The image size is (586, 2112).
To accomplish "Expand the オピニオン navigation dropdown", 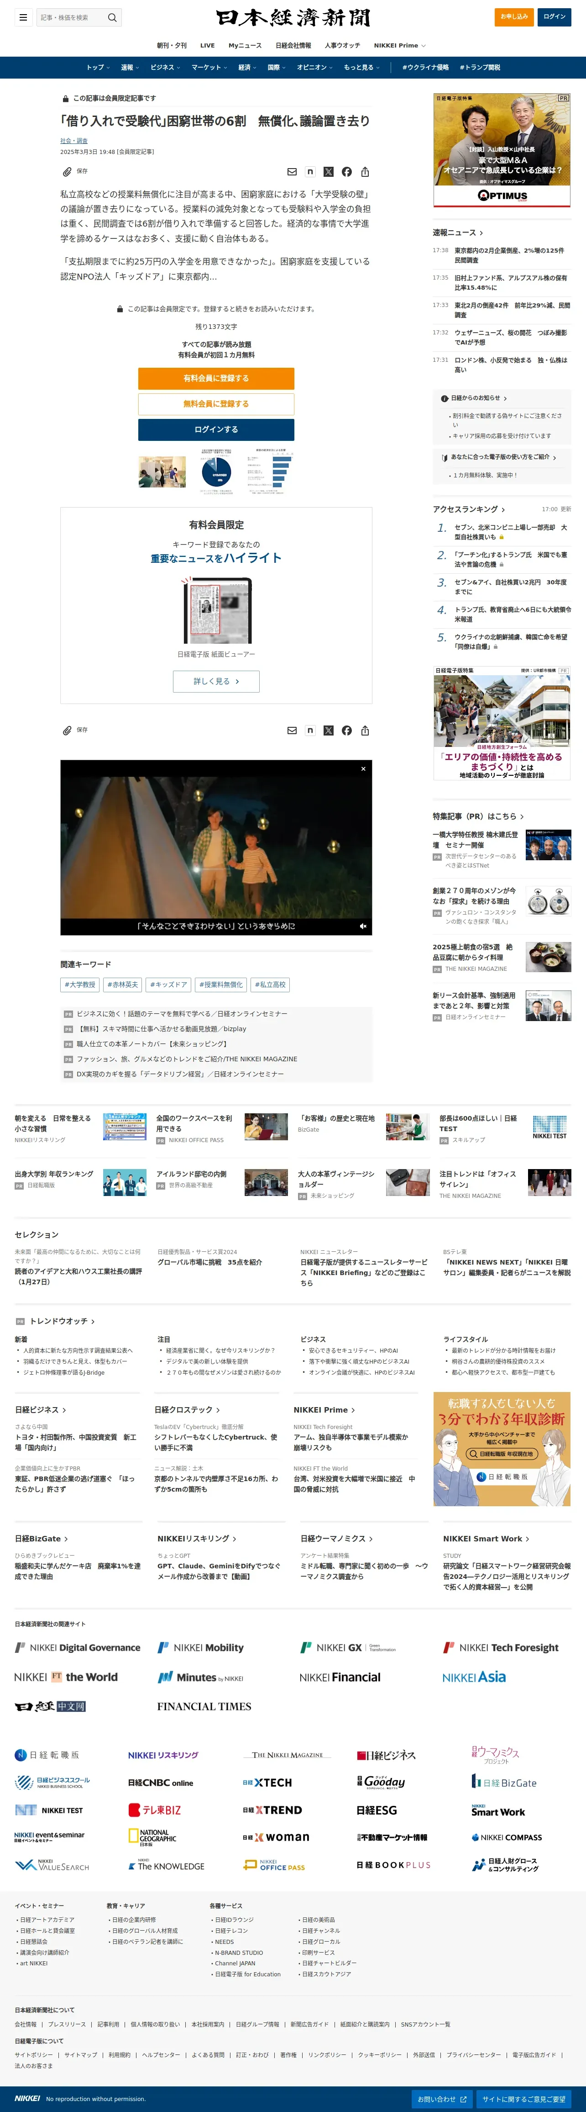I will click(314, 67).
